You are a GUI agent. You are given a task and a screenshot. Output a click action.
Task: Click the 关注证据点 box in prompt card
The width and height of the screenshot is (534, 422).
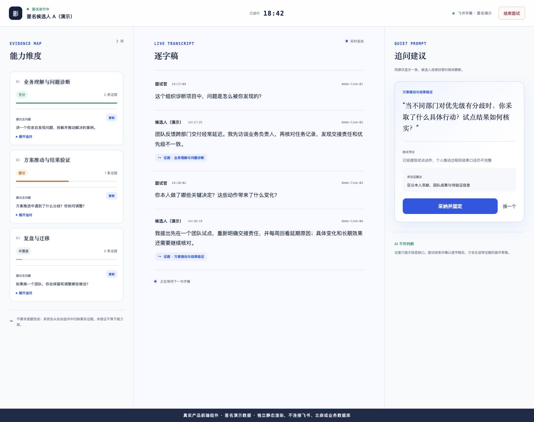(x=459, y=180)
